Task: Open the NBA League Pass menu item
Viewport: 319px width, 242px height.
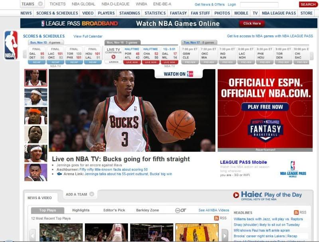Action: pos(279,13)
